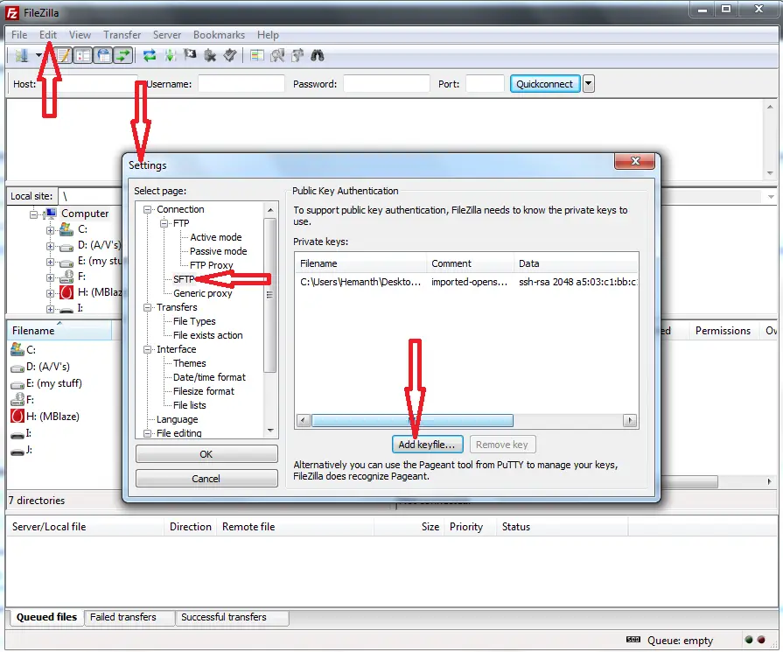Click right arrow of private keys scrollbar
The image size is (783, 652).
click(x=630, y=420)
